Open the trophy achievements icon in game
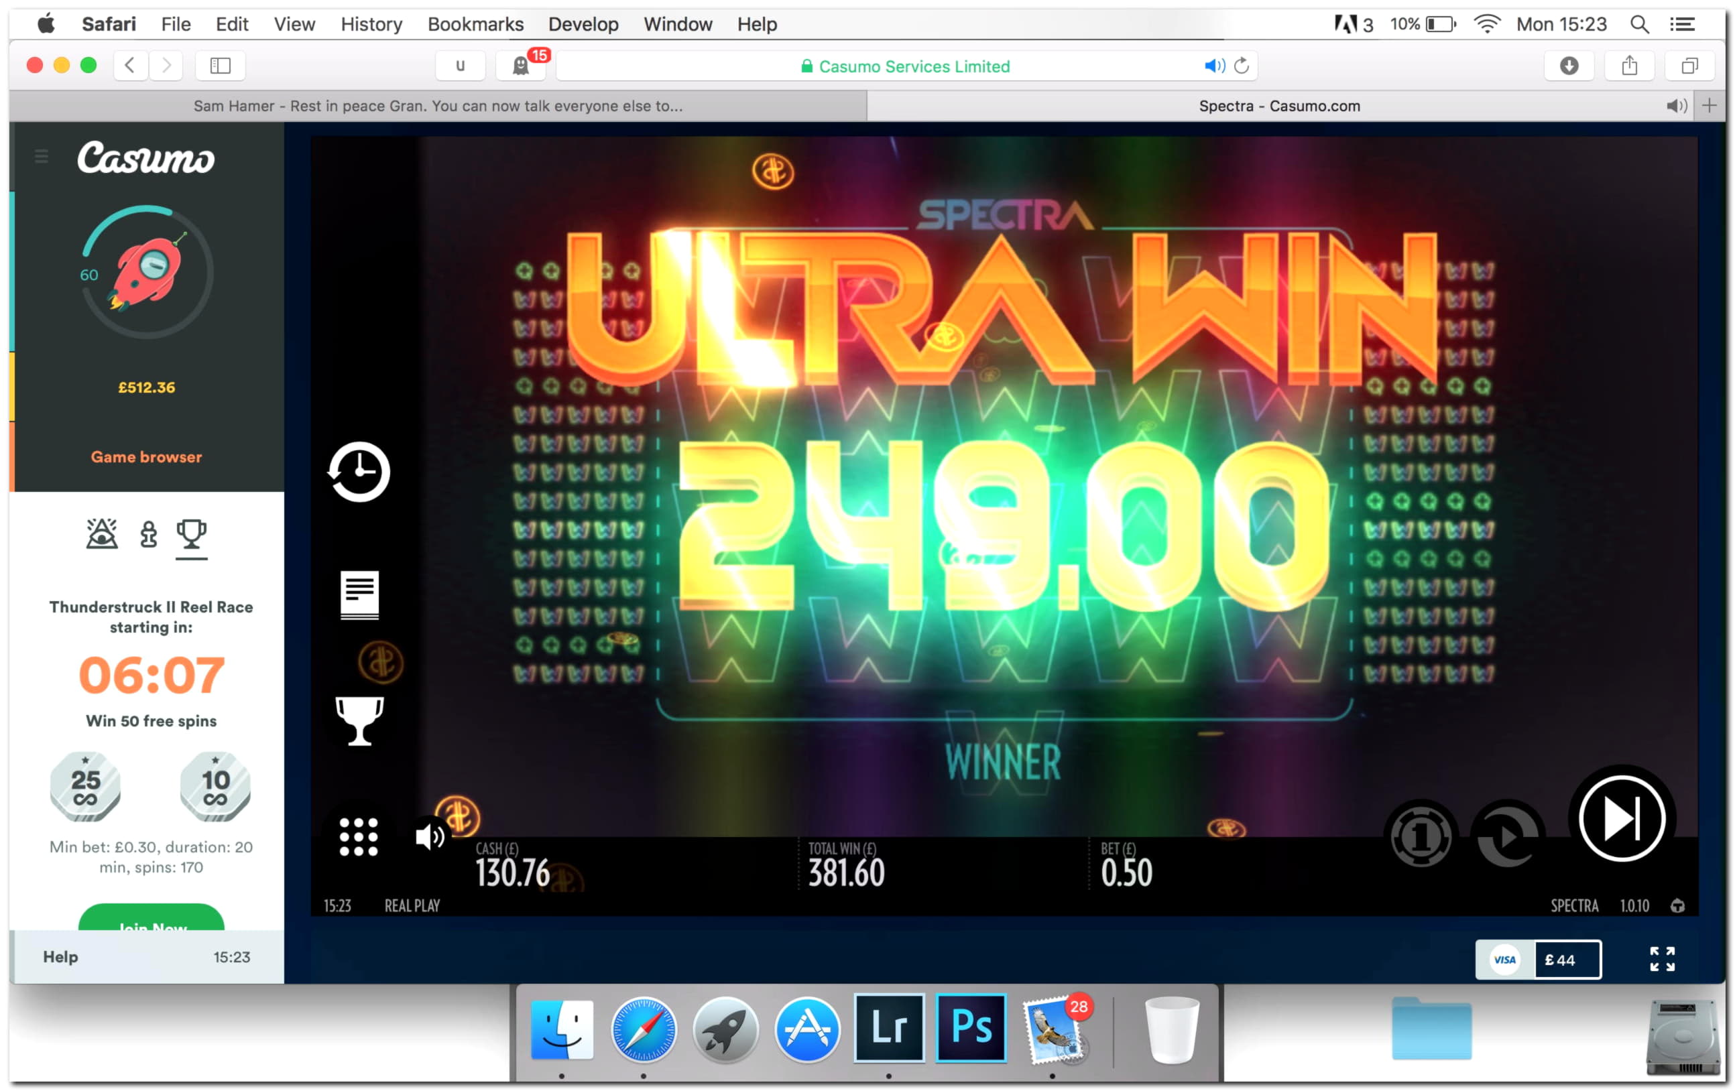Viewport: 1735px width, 1091px height. [359, 720]
